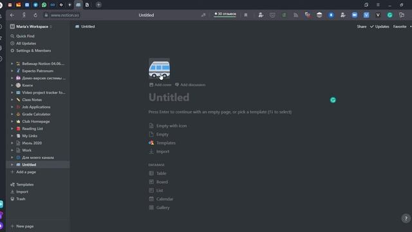Open Quick Find search
The width and height of the screenshot is (412, 232).
tap(25, 36)
